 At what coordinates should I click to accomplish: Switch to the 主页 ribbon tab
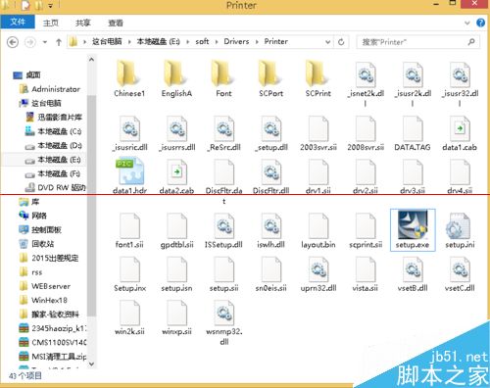point(51,23)
